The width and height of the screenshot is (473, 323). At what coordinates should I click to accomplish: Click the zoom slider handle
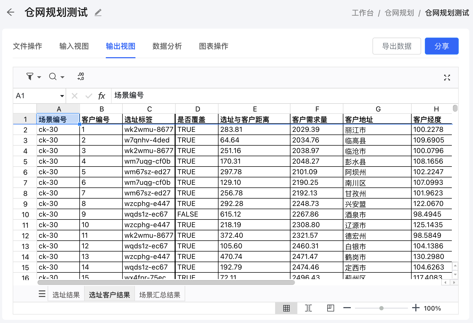tap(381, 308)
